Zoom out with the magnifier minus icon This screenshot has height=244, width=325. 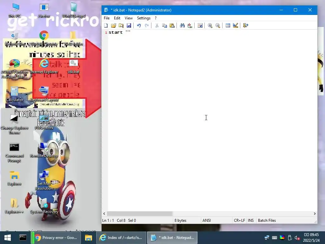tap(218, 25)
